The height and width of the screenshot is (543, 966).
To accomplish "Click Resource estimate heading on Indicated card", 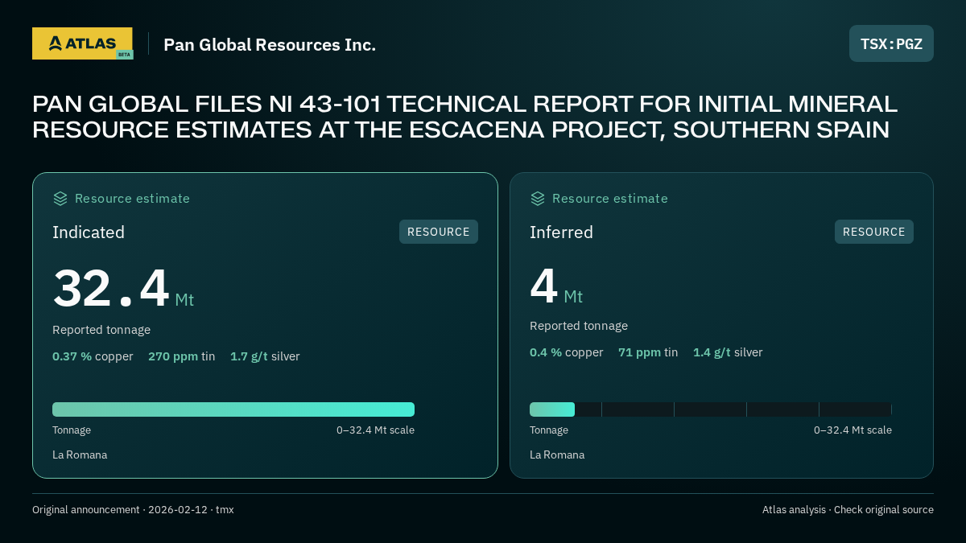I will click(132, 199).
